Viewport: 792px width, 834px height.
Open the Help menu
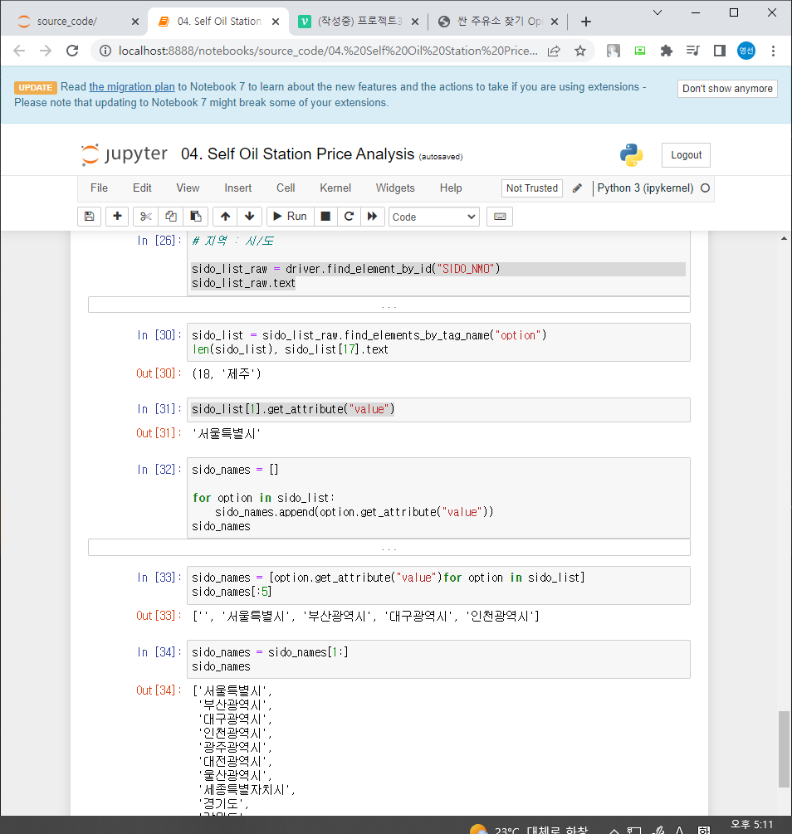click(x=451, y=188)
